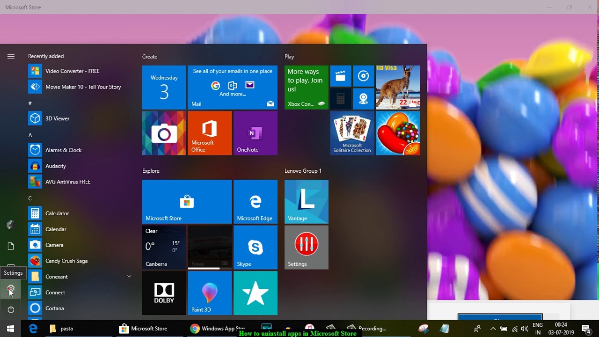The width and height of the screenshot is (599, 337).
Task: Open the Groove Music small tile
Action: (364, 76)
